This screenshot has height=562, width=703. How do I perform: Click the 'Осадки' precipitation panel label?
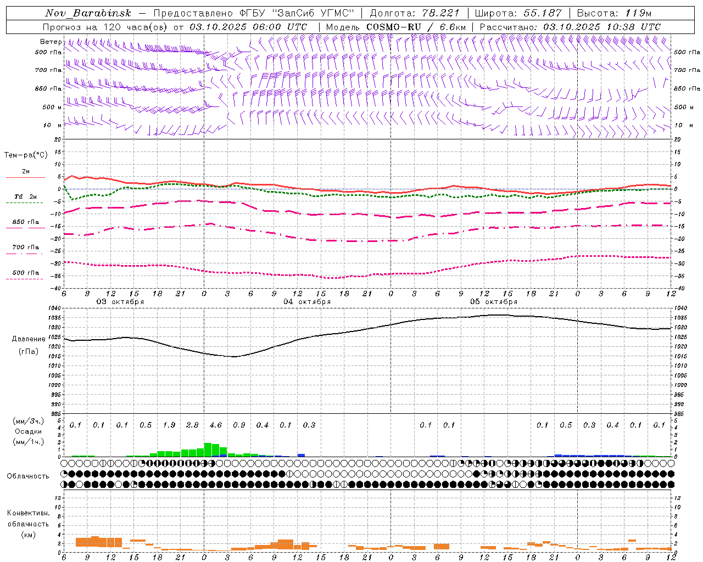click(27, 431)
